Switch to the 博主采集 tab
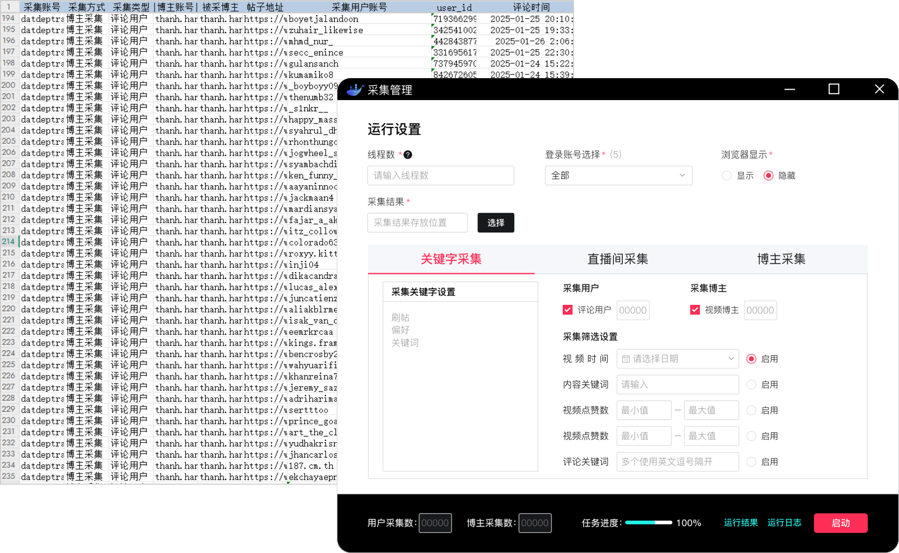The width and height of the screenshot is (899, 553). point(781,259)
